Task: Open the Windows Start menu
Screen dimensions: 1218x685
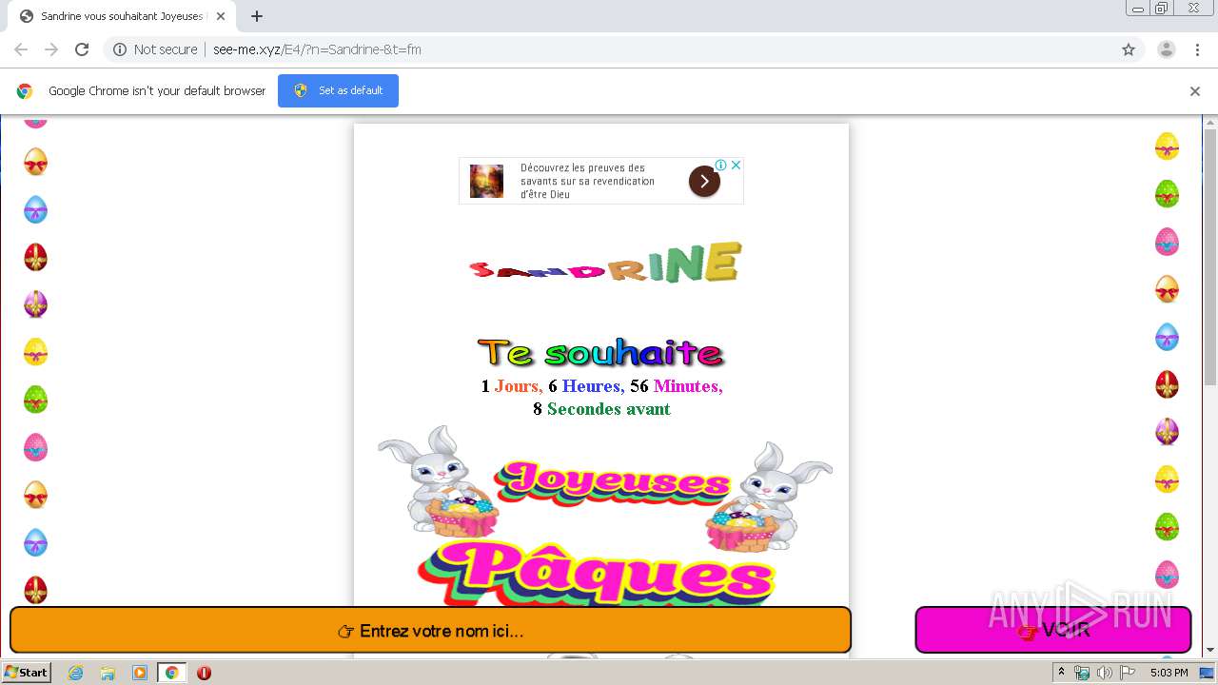Action: tap(26, 673)
